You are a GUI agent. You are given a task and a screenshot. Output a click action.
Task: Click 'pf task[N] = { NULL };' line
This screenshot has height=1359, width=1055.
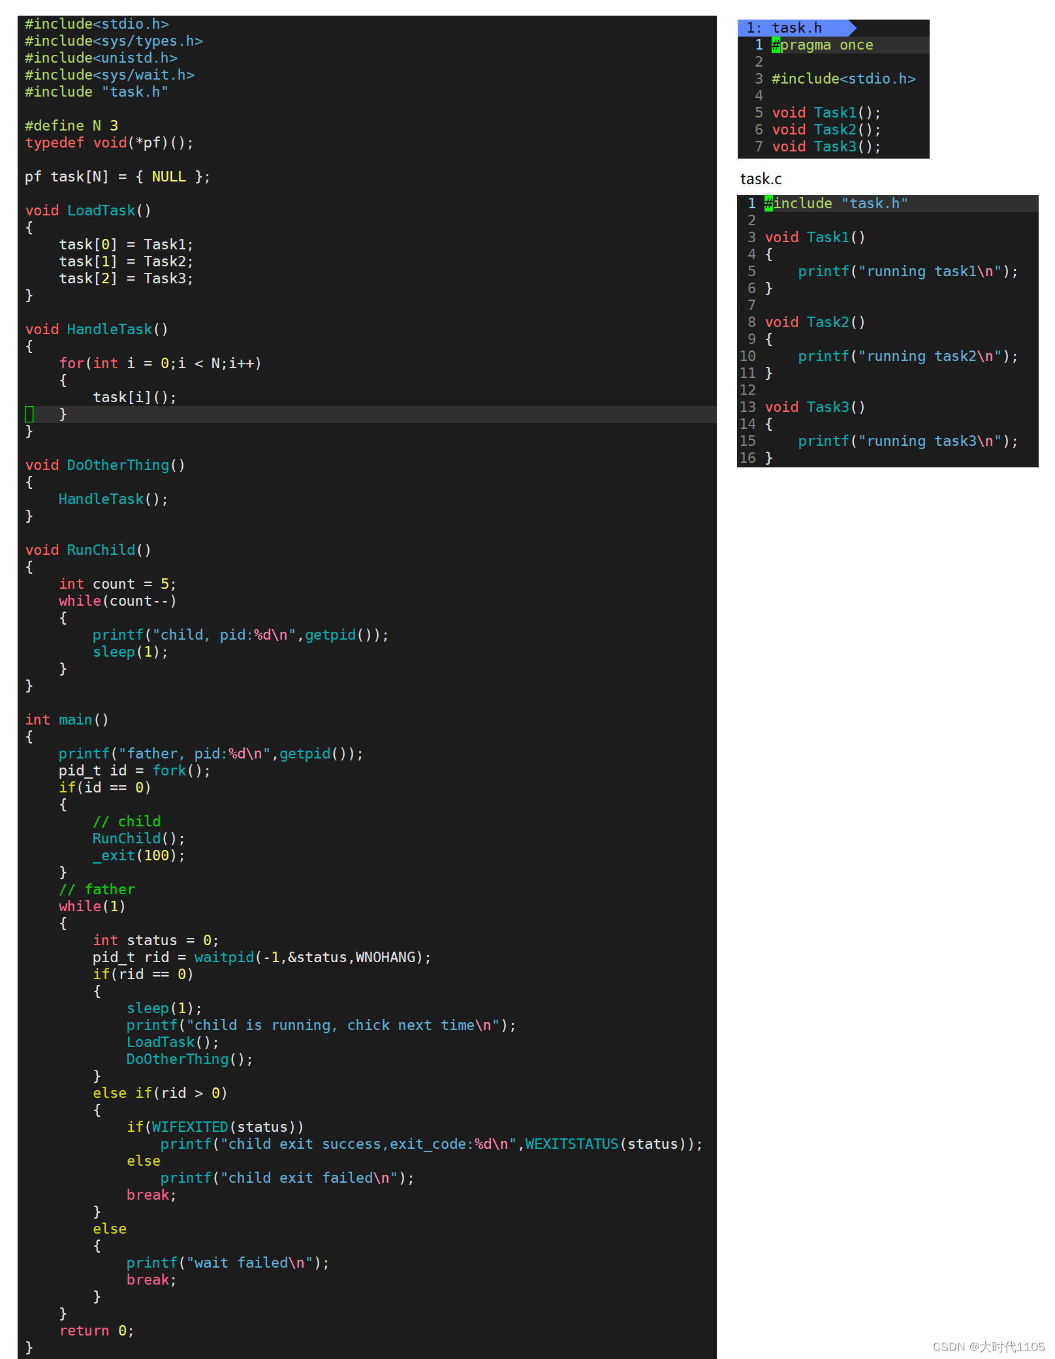pos(118,177)
